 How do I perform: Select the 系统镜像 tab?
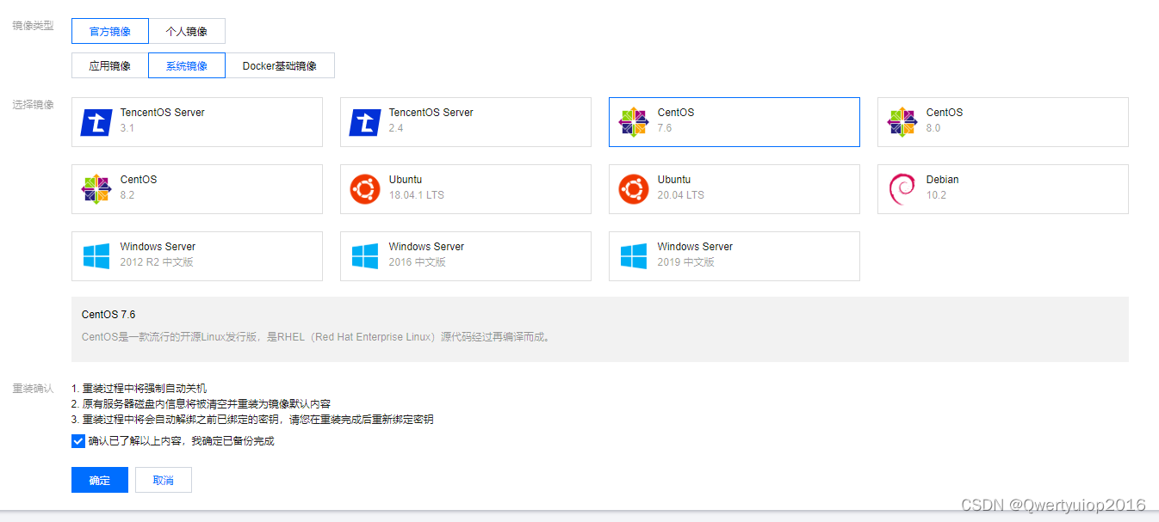pos(187,65)
